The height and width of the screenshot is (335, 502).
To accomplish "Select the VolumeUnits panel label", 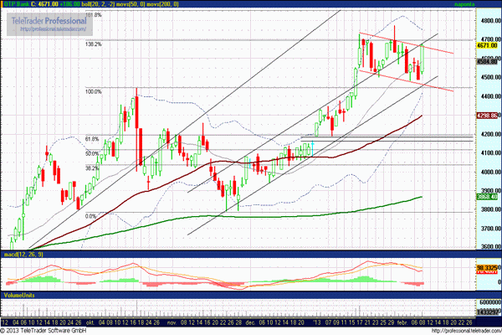I will (x=20, y=296).
